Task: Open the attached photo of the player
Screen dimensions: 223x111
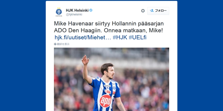Action: point(111,79)
